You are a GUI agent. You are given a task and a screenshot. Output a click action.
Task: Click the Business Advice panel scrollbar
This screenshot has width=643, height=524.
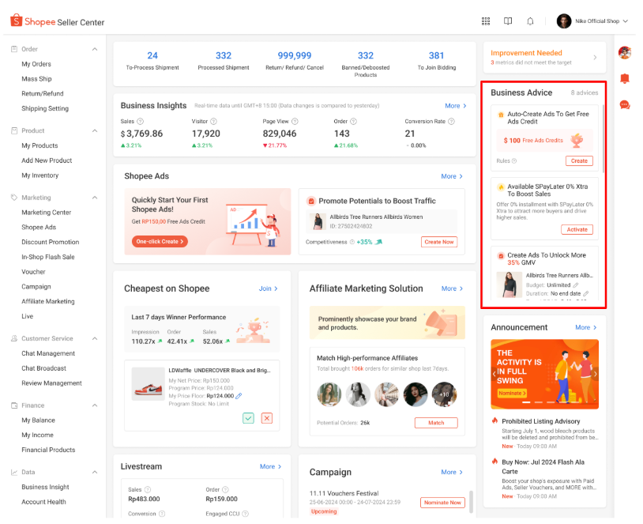coord(604,138)
